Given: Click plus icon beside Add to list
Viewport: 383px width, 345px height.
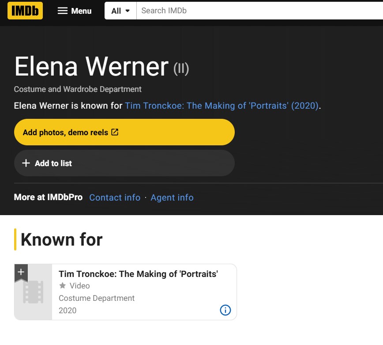Looking at the screenshot, I should pos(26,163).
